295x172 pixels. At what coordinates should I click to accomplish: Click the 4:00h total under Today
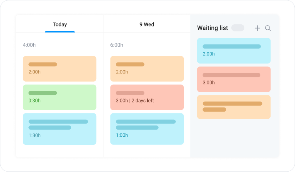point(29,45)
